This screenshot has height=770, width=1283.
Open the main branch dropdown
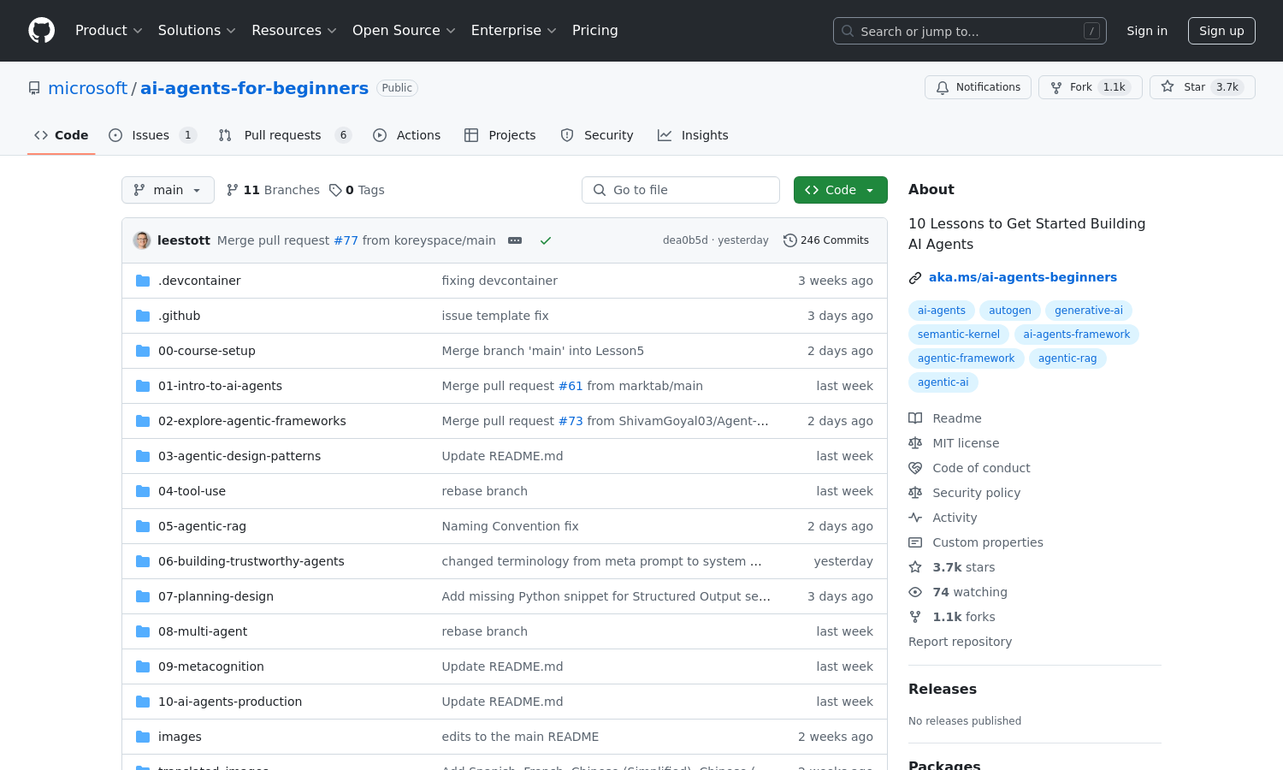(168, 190)
